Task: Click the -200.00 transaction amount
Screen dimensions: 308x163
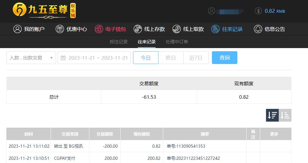Action: coord(110,146)
